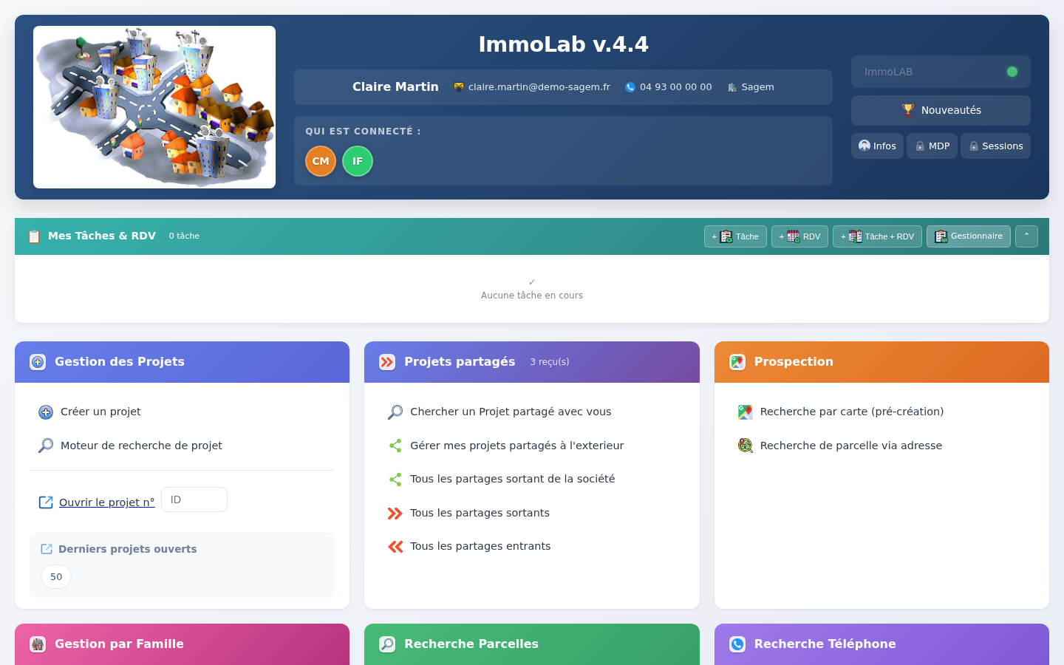The height and width of the screenshot is (665, 1064).
Task: Open the Gestionnaire task manager
Action: (969, 236)
